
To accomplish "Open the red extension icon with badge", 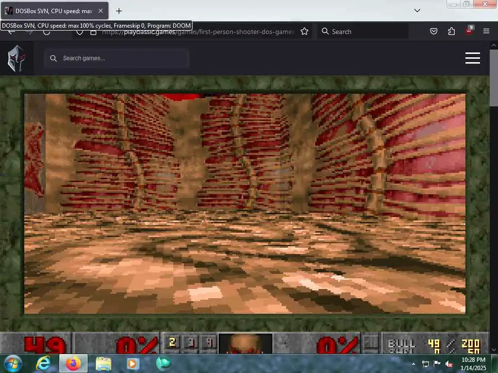I will [x=469, y=31].
